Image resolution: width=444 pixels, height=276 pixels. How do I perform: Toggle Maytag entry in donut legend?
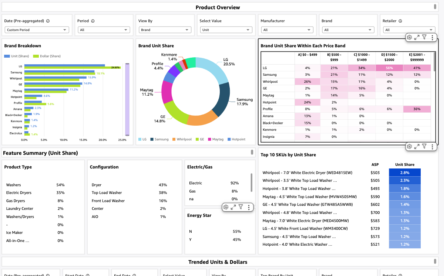215,139
